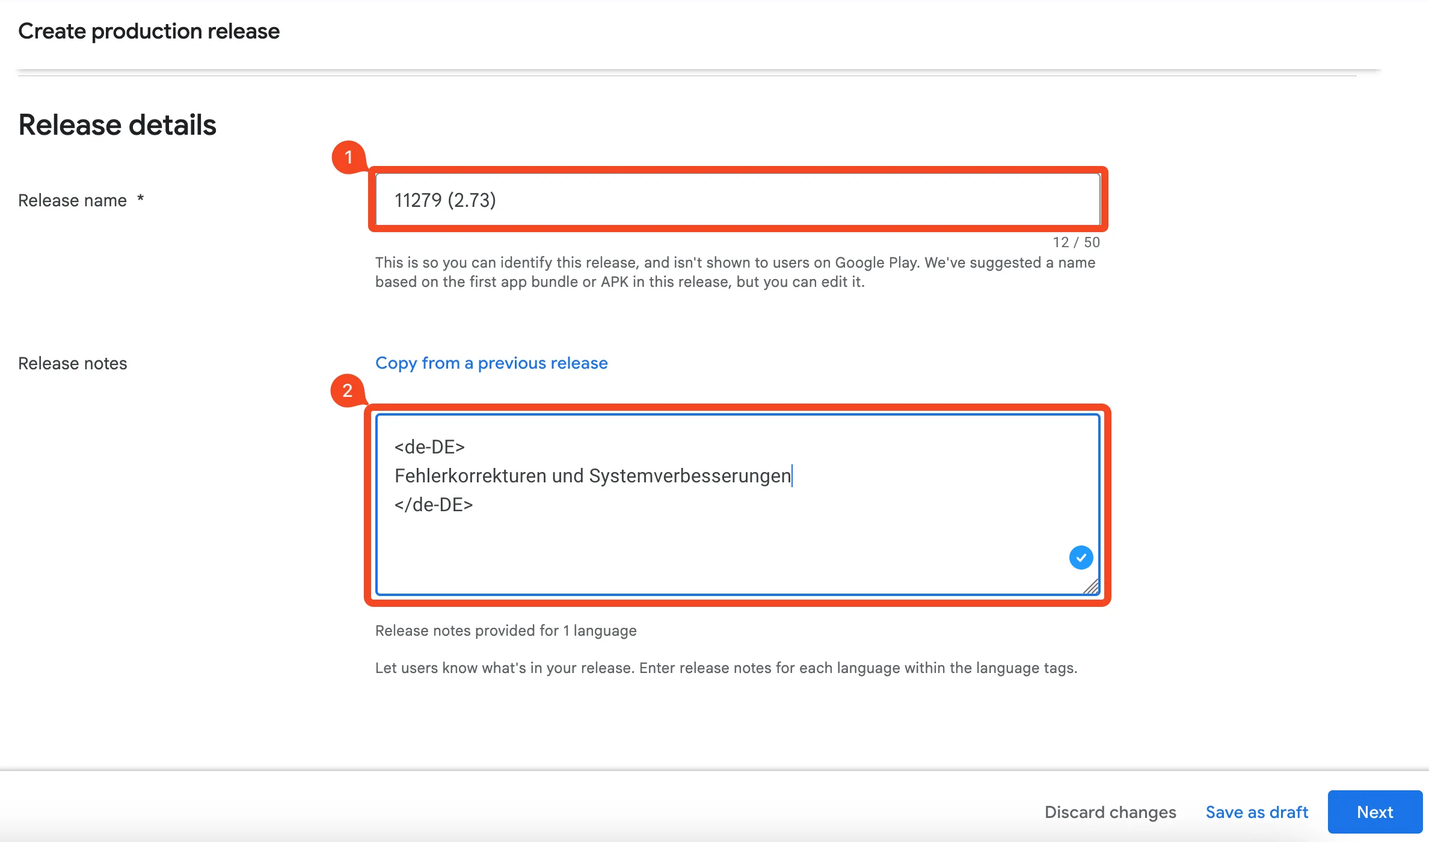Viewport: 1429px width, 842px height.
Task: Open Copy from a previous release link
Action: coord(491,363)
